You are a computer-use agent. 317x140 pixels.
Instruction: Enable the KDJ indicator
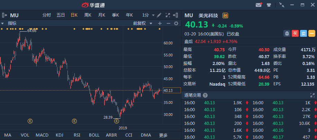click(x=60, y=135)
